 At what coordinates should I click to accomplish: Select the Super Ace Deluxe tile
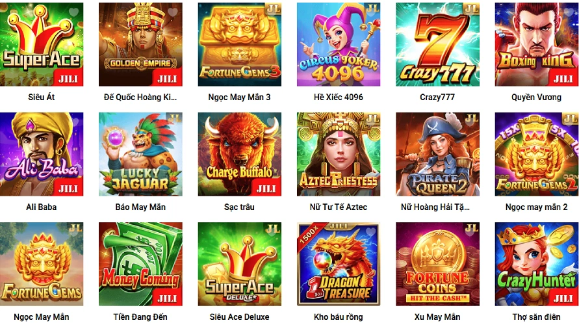239,264
